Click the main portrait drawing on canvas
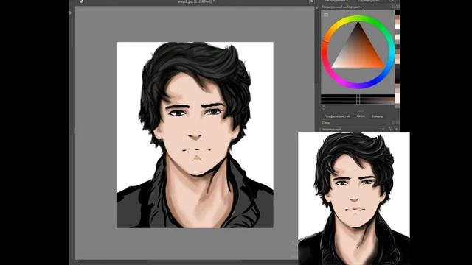472x265 pixels. coord(195,135)
